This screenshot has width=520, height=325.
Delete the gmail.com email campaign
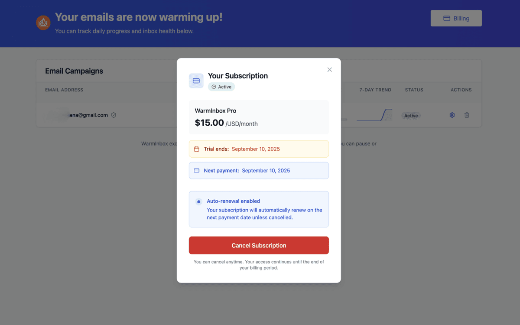coord(467,115)
